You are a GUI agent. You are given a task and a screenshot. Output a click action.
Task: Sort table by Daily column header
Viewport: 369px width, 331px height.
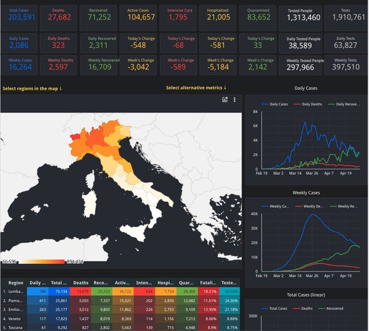[36, 283]
